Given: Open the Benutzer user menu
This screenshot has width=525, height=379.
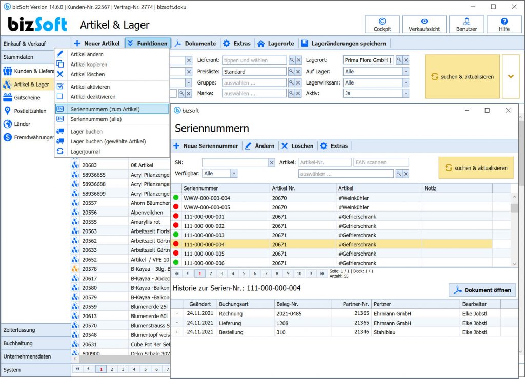Looking at the screenshot, I should (467, 25).
